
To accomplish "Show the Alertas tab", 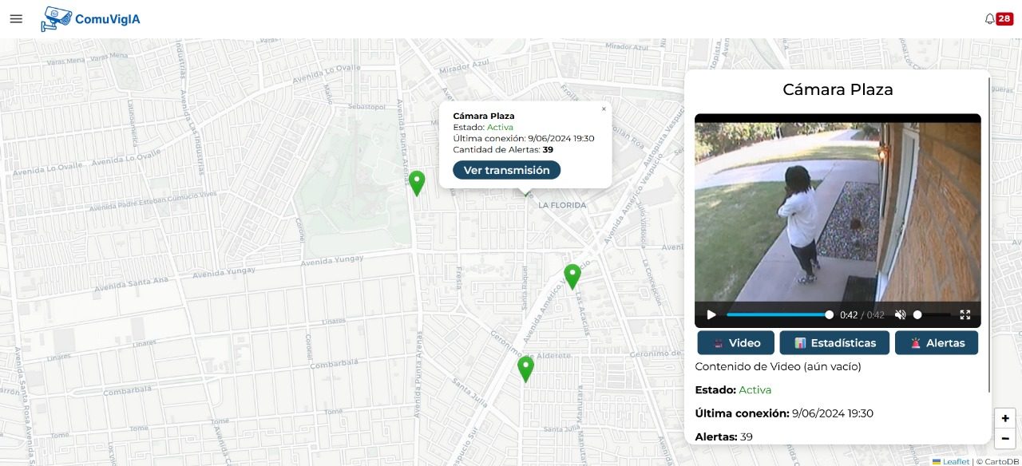I will coord(936,343).
